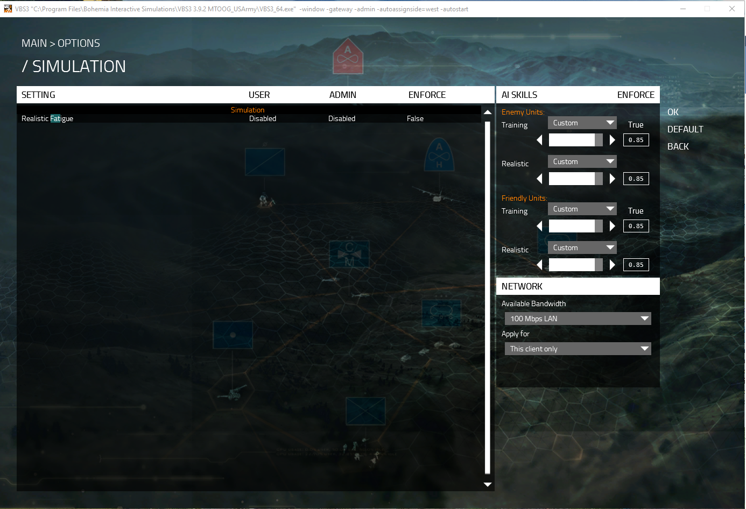The height and width of the screenshot is (509, 746).
Task: Open Enemy Units Realistic skill dropdown
Action: (582, 161)
